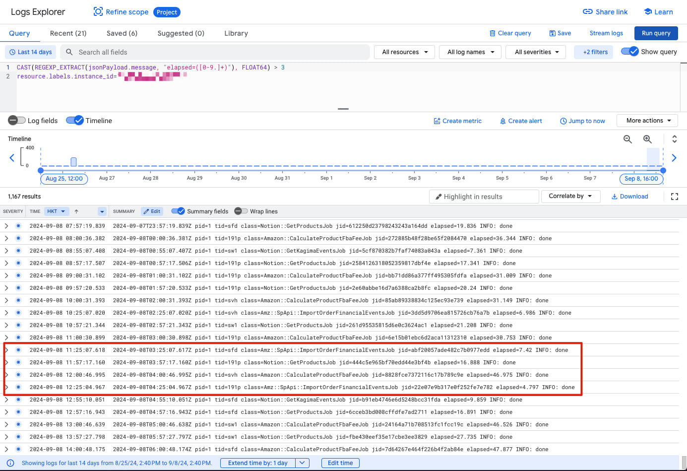Screen dimensions: 687x471
Task: Click the Jump to now clock icon
Action: coord(563,121)
